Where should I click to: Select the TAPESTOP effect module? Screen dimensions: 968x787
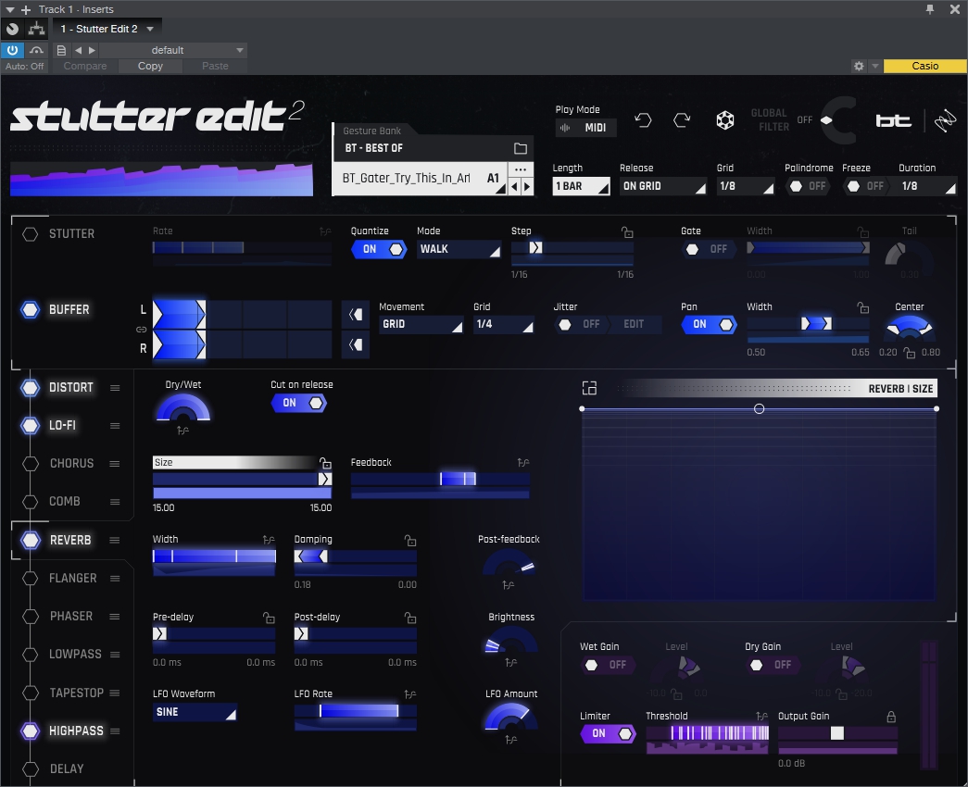pyautogui.click(x=77, y=693)
